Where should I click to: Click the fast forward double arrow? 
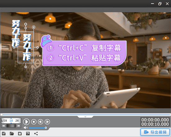click(x=19, y=126)
